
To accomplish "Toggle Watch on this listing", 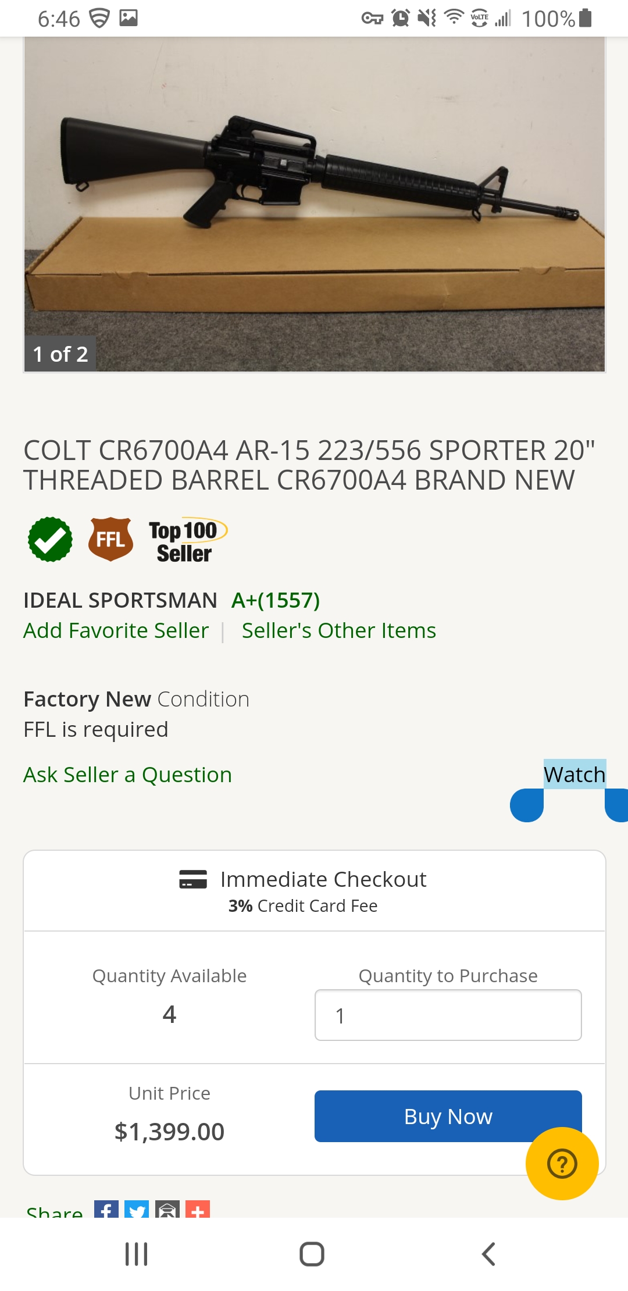I will click(574, 774).
